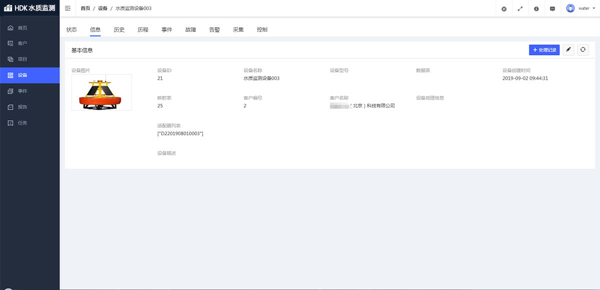Expand the water user dropdown arrow
This screenshot has width=600, height=290.
[594, 8]
